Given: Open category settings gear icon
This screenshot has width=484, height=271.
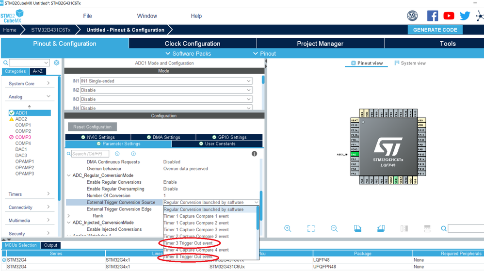Looking at the screenshot, I should tap(56, 63).
